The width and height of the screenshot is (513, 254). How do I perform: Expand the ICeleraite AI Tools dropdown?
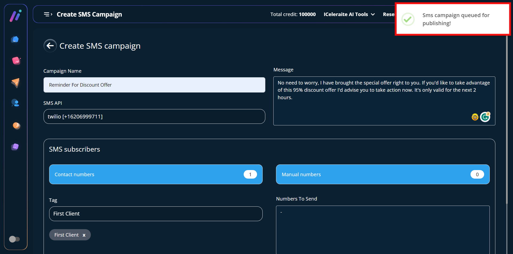pos(349,14)
